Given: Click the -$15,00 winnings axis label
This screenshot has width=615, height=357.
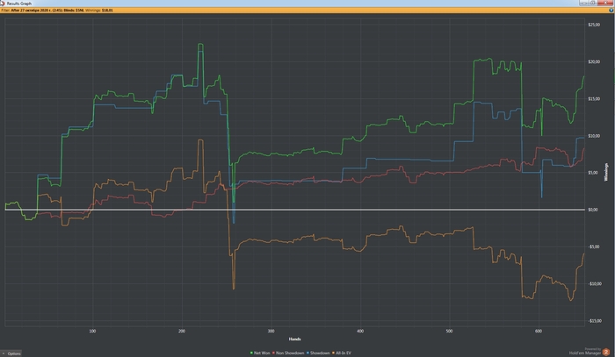Looking at the screenshot, I should point(594,321).
